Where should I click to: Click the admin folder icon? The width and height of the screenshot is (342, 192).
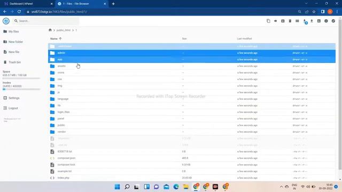(x=52, y=53)
